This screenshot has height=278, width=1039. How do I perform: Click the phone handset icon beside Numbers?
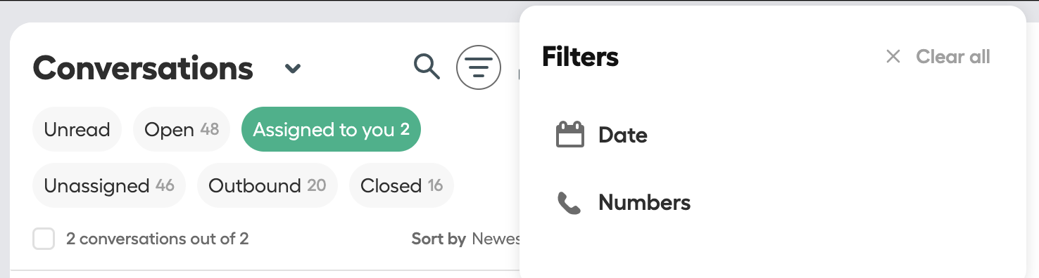tap(569, 204)
